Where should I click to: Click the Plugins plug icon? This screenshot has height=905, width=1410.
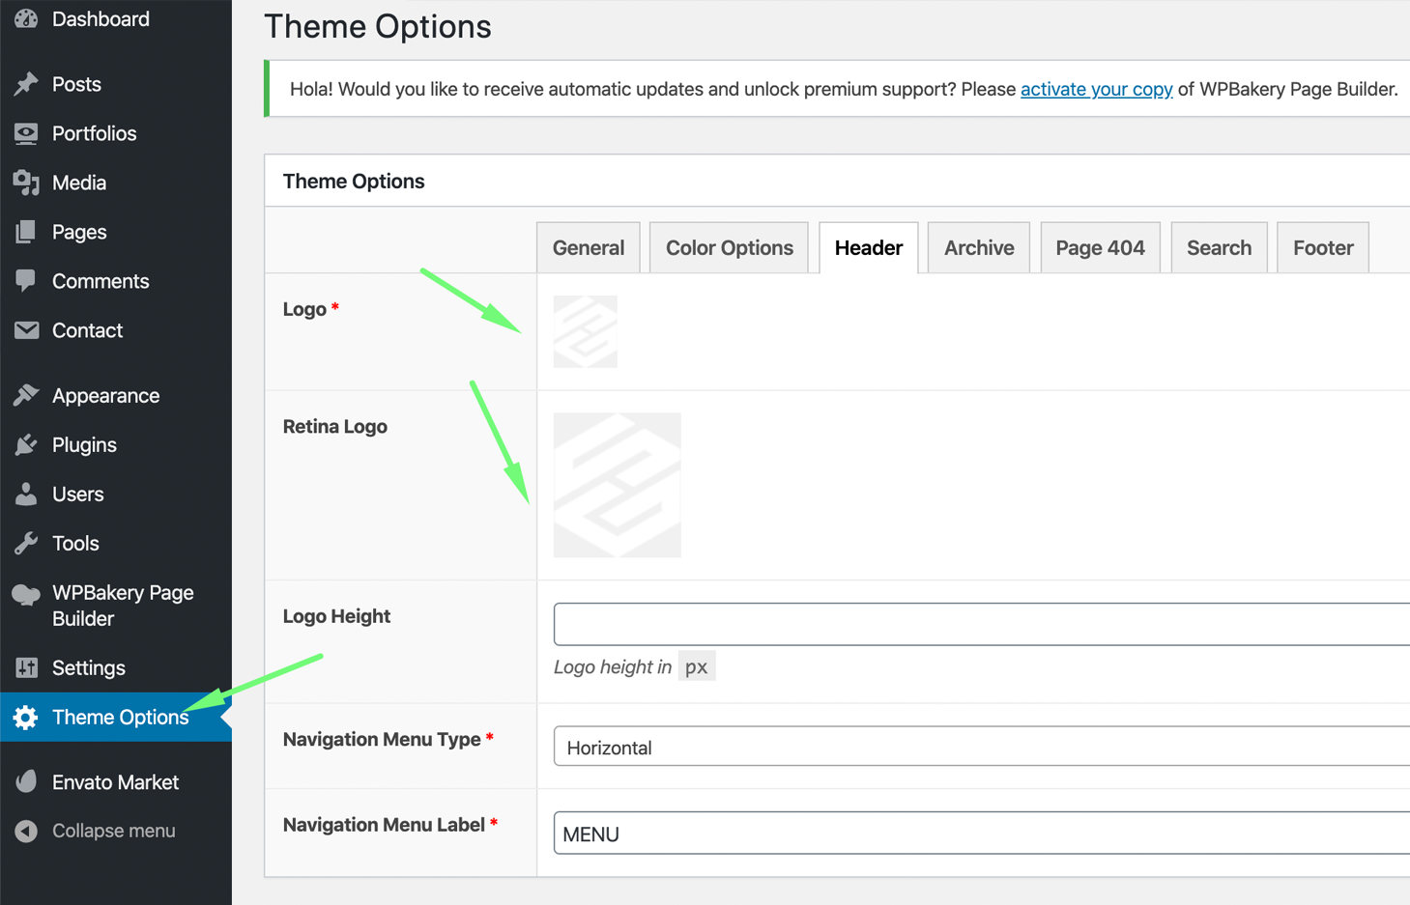point(26,445)
